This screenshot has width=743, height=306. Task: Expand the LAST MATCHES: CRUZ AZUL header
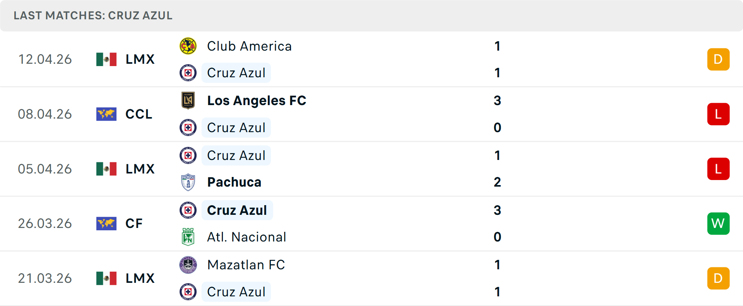tap(93, 16)
